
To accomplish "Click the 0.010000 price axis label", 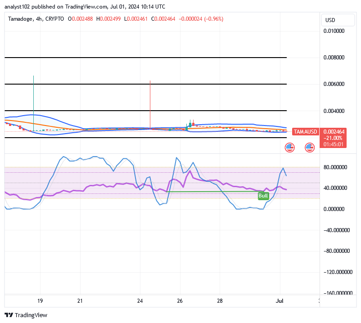I will tap(334, 31).
